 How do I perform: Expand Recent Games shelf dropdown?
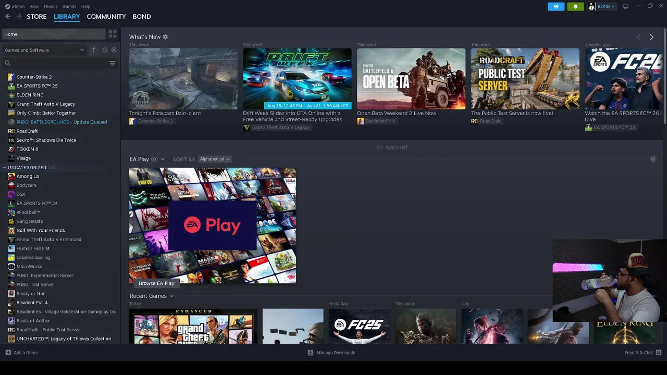click(x=171, y=296)
